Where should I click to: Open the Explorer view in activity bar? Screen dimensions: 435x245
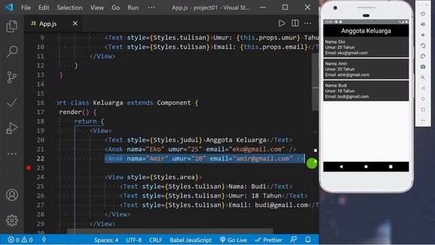(x=12, y=27)
